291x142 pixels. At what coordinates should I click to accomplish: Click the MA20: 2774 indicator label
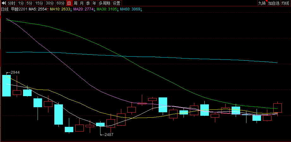(x=84, y=9)
